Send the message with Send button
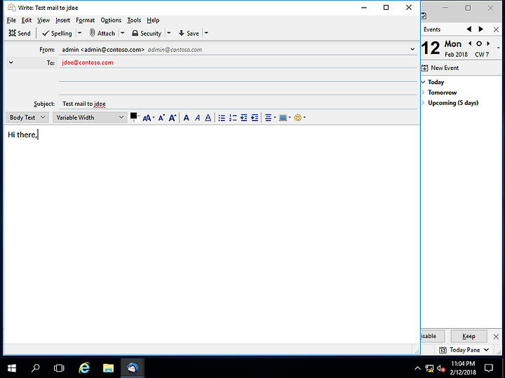The image size is (505, 378). coord(20,33)
